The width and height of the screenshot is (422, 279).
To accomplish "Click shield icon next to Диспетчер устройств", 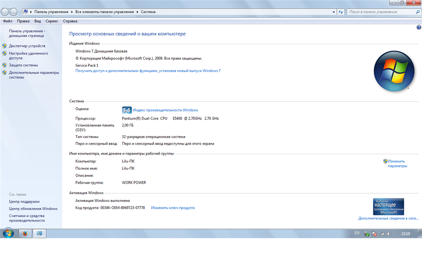I will 4,46.
